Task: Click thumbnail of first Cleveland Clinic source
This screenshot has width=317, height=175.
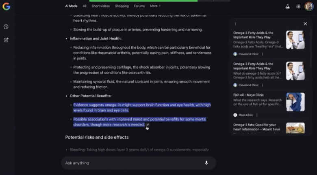Action: pos(295,40)
